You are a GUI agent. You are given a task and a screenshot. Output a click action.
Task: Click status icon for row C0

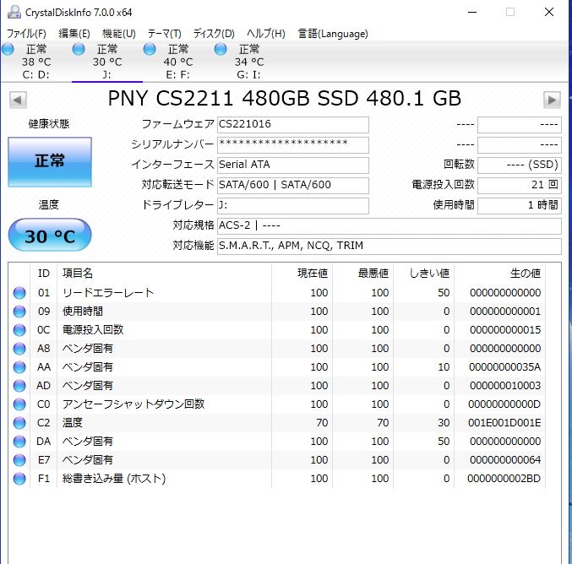click(19, 404)
